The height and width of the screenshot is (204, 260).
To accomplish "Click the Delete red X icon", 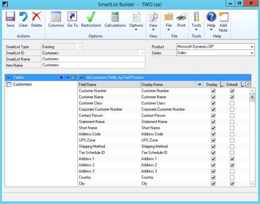I will coord(37,16).
